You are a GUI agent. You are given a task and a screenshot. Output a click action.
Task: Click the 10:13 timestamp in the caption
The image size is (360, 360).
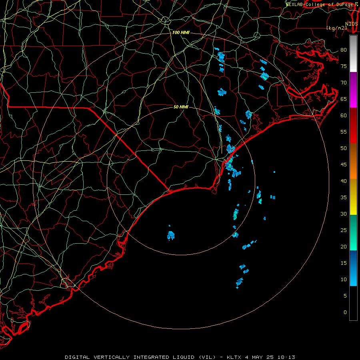[x=286, y=357]
